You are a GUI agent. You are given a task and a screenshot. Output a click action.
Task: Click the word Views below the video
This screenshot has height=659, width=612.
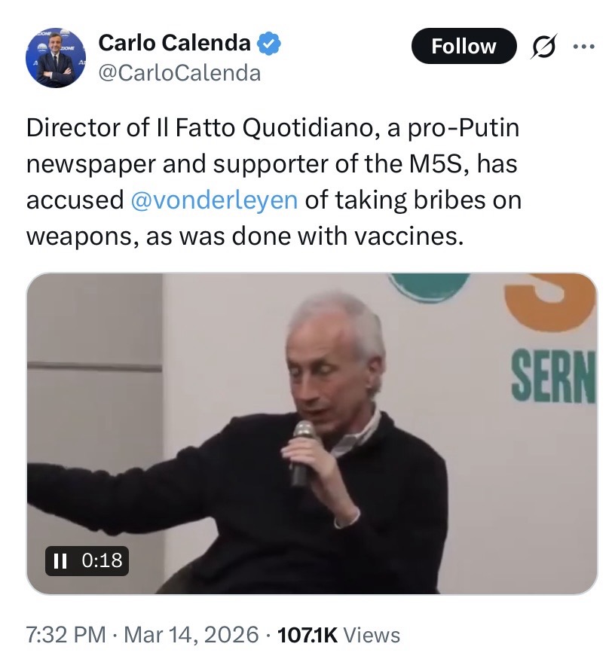372,635
